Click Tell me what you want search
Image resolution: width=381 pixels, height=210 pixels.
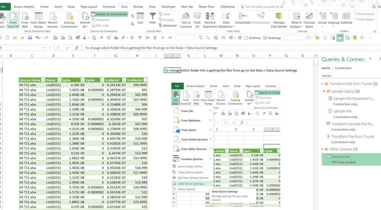coord(264,6)
